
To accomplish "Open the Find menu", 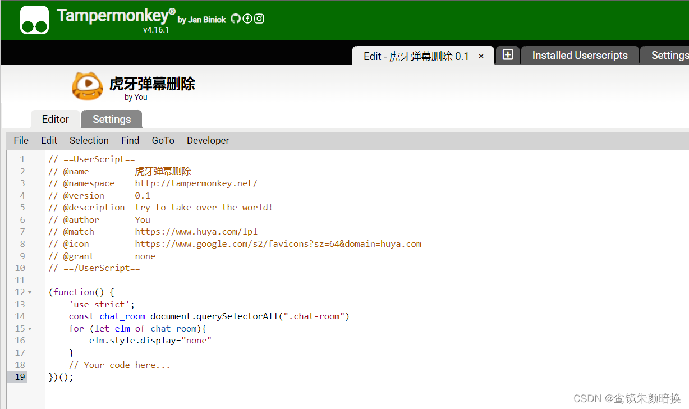I will [130, 140].
